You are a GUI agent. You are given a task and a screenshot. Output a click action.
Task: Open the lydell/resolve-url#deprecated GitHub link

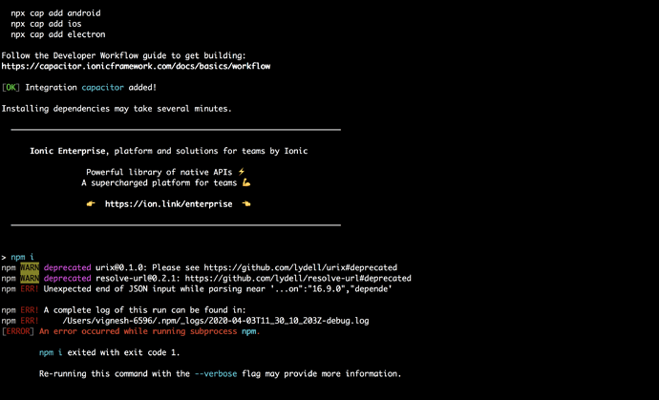tap(298, 278)
